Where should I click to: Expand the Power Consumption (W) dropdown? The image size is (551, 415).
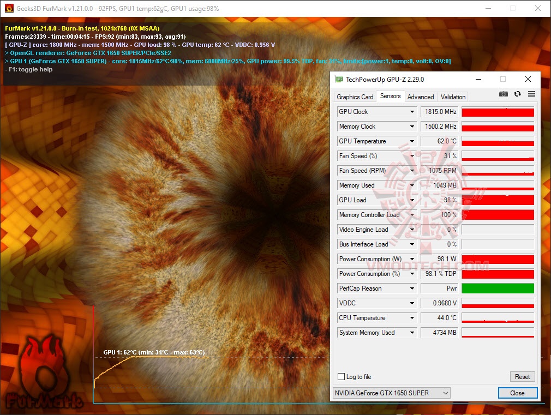click(412, 259)
